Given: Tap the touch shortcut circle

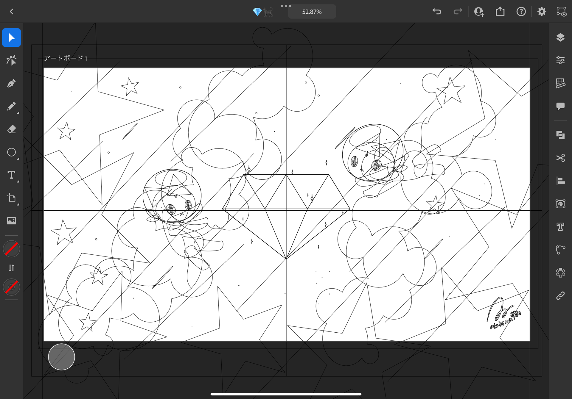Looking at the screenshot, I should (x=61, y=357).
